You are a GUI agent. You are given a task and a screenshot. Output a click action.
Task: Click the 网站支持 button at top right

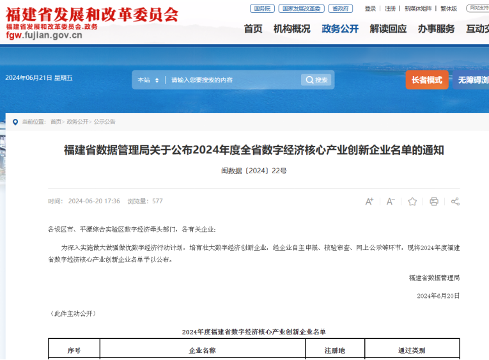tap(477, 8)
